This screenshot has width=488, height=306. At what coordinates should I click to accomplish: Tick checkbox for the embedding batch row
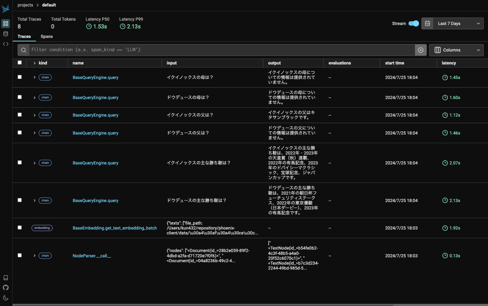click(20, 227)
